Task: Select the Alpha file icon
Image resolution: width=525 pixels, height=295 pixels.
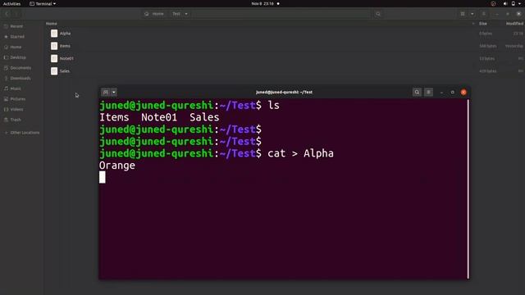Action: click(54, 33)
